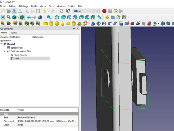Viewport: 174px width, 131px height.
Task: Click the Description column header
Action: pyautogui.click(x=38, y=37)
